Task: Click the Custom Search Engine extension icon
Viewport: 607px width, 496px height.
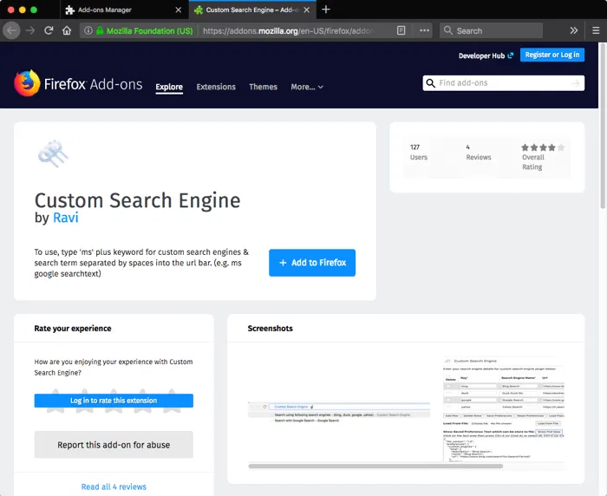Action: 53,153
